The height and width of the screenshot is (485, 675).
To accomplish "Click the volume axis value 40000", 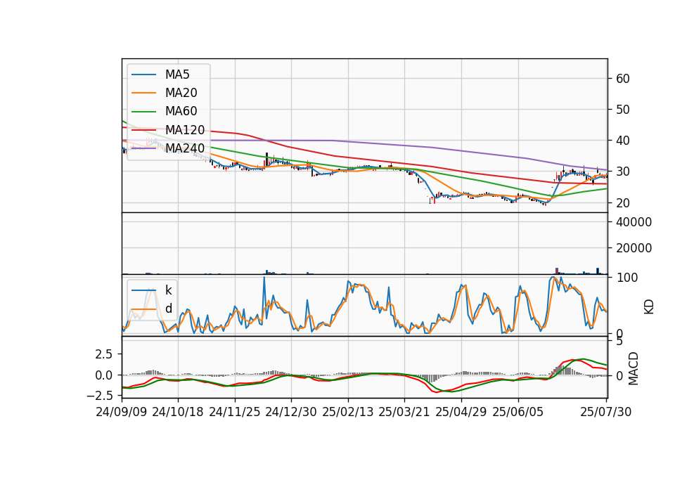I will pos(634,222).
